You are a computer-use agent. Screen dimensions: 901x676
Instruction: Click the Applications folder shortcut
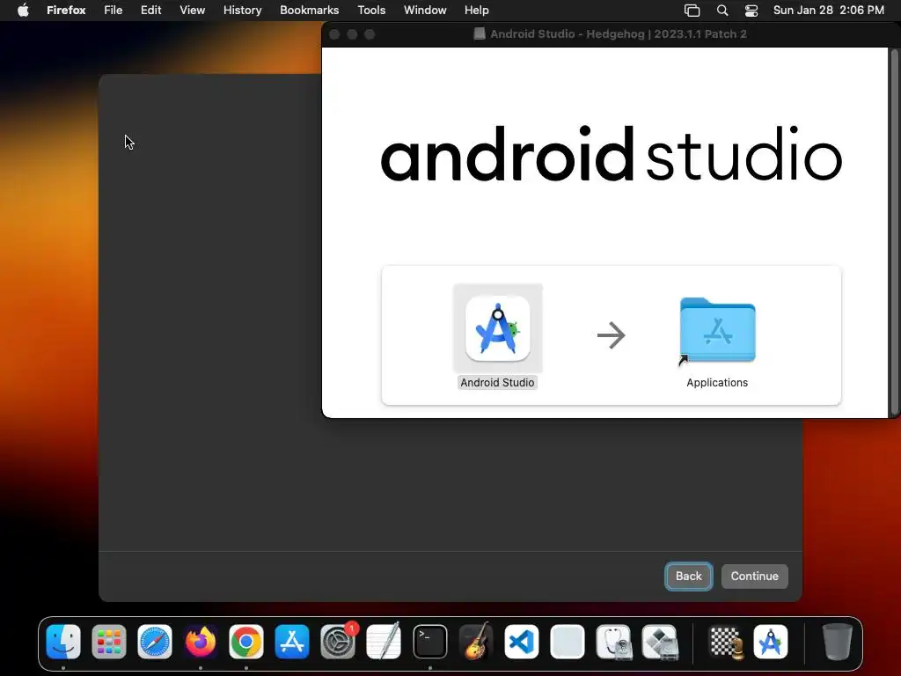pyautogui.click(x=717, y=331)
